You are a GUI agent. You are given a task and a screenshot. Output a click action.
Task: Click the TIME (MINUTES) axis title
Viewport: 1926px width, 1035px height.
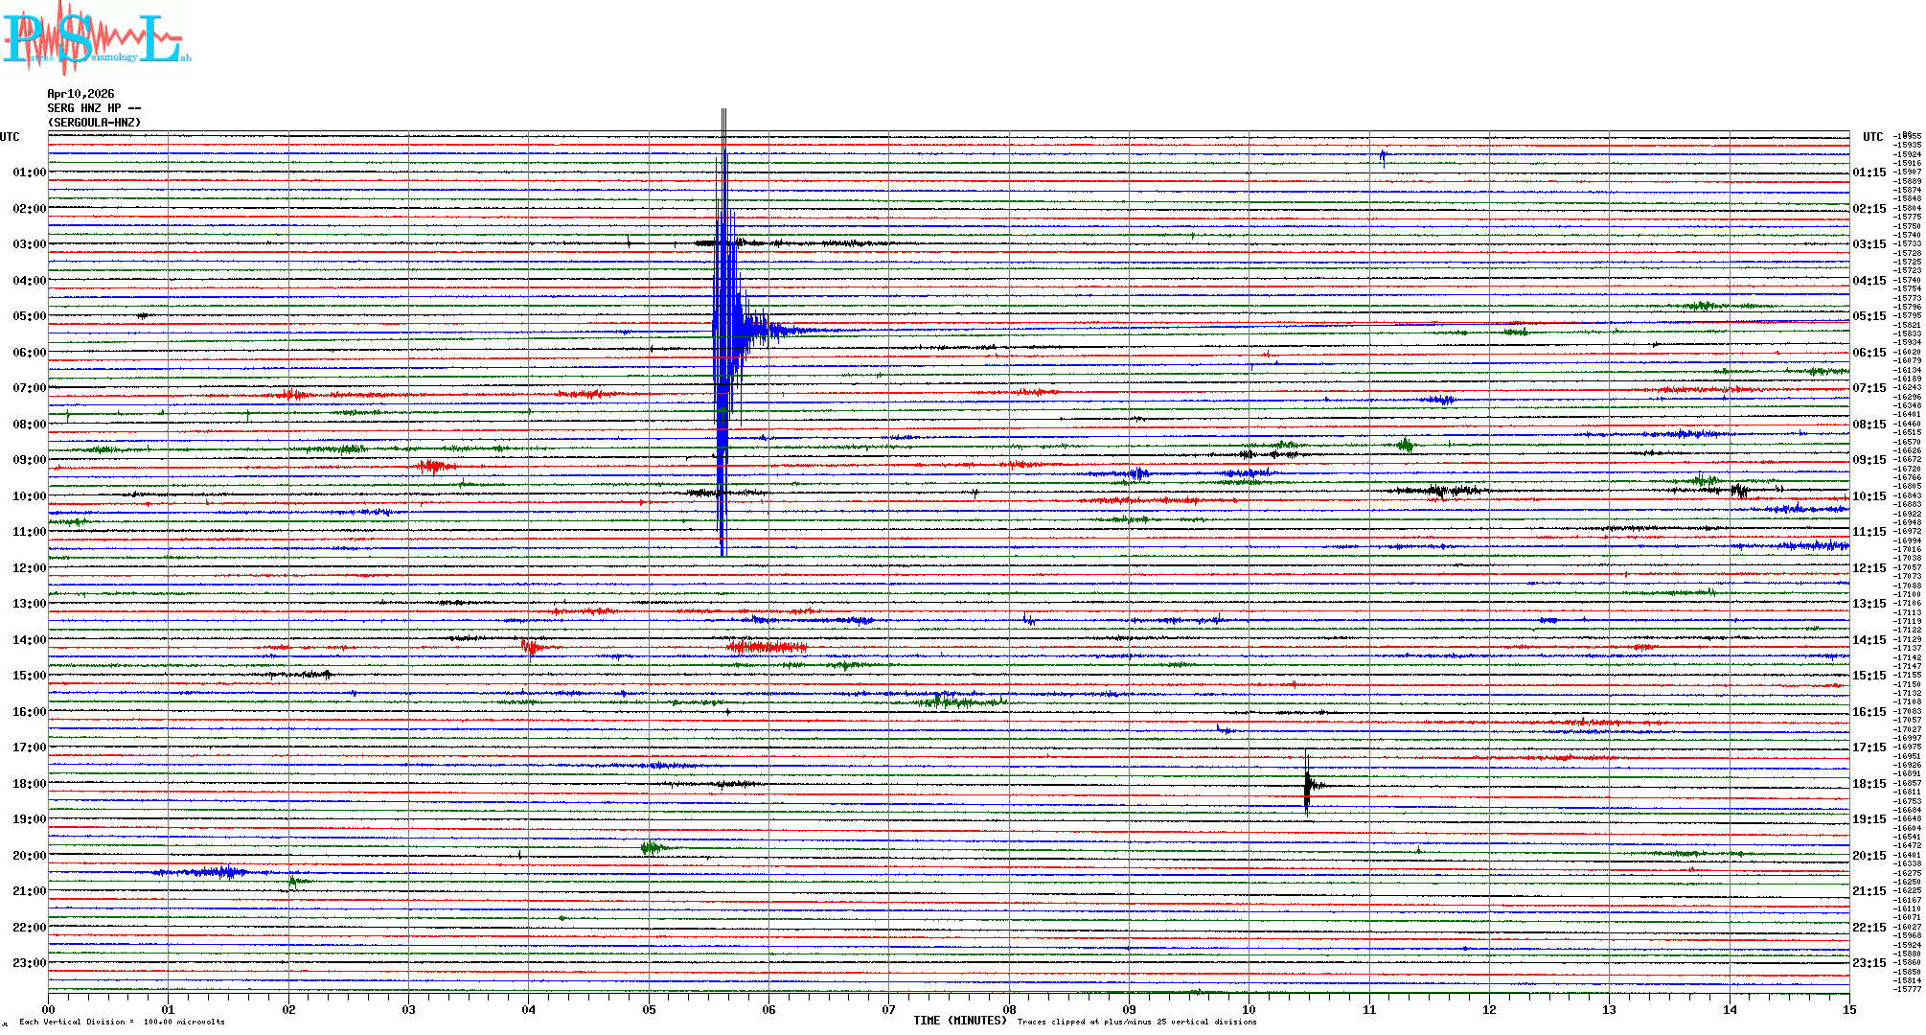point(960,1021)
